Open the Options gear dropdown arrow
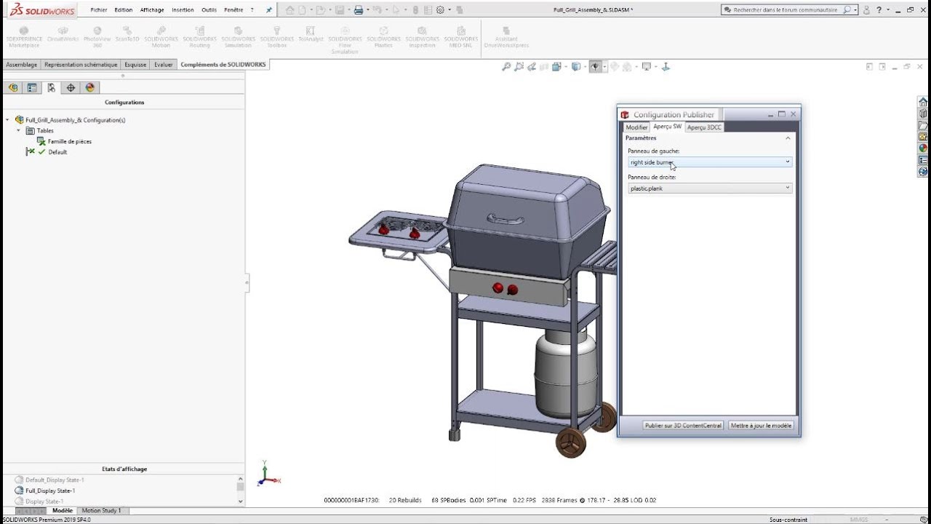Viewport: 931px width, 524px height. 449,10
